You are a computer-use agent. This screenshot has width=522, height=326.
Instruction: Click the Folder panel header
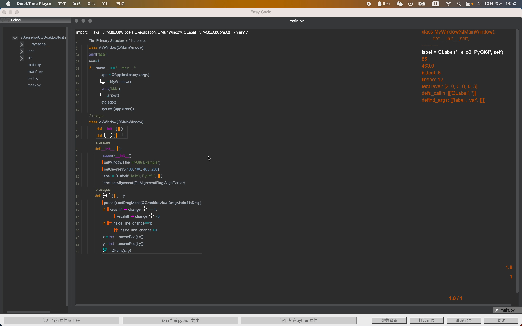click(x=36, y=20)
